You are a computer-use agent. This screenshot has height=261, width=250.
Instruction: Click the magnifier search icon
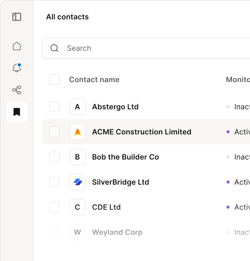[54, 48]
